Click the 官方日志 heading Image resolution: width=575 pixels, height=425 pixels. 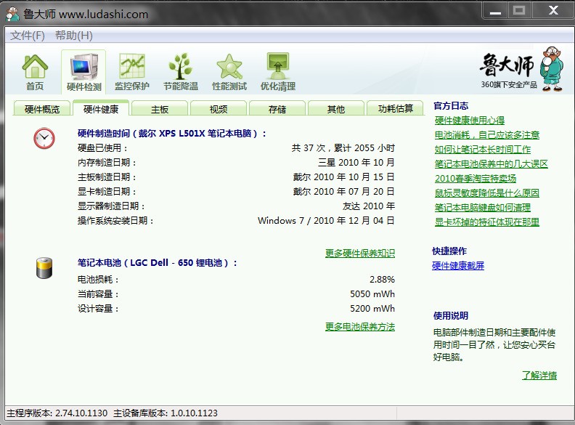pyautogui.click(x=451, y=106)
